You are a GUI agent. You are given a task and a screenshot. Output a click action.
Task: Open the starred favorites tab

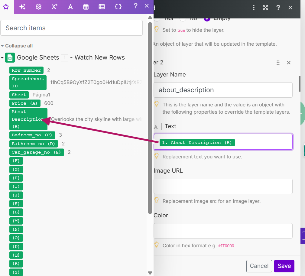[6, 7]
